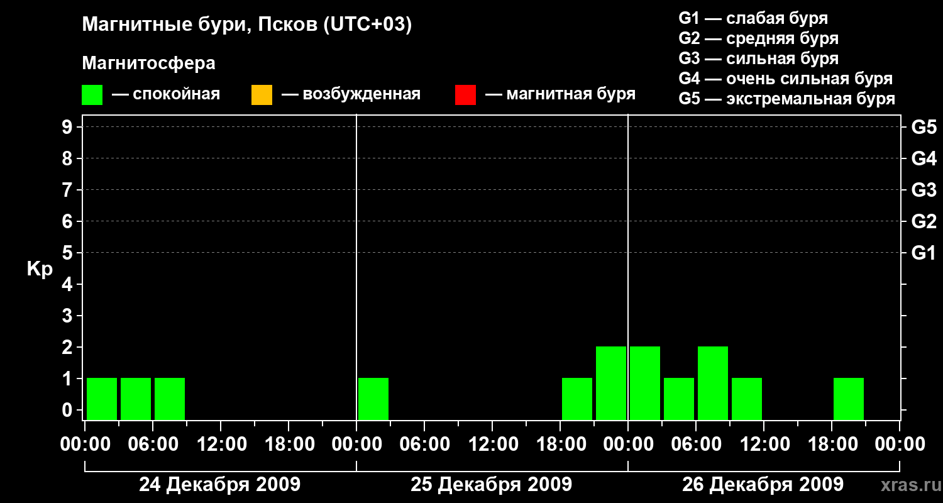Viewport: 943px width, 503px height.
Task: Click the 18:00–21:00 bar on 25 Декабря
Action: pos(577,399)
